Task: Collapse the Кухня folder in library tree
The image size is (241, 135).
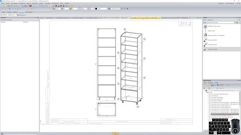Action: coord(206,93)
